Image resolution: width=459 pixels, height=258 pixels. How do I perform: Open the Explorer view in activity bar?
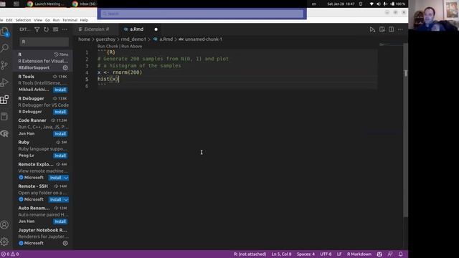click(5, 32)
